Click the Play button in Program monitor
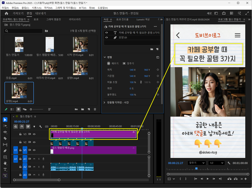Viewport: 252px width, 188px height. point(208,179)
